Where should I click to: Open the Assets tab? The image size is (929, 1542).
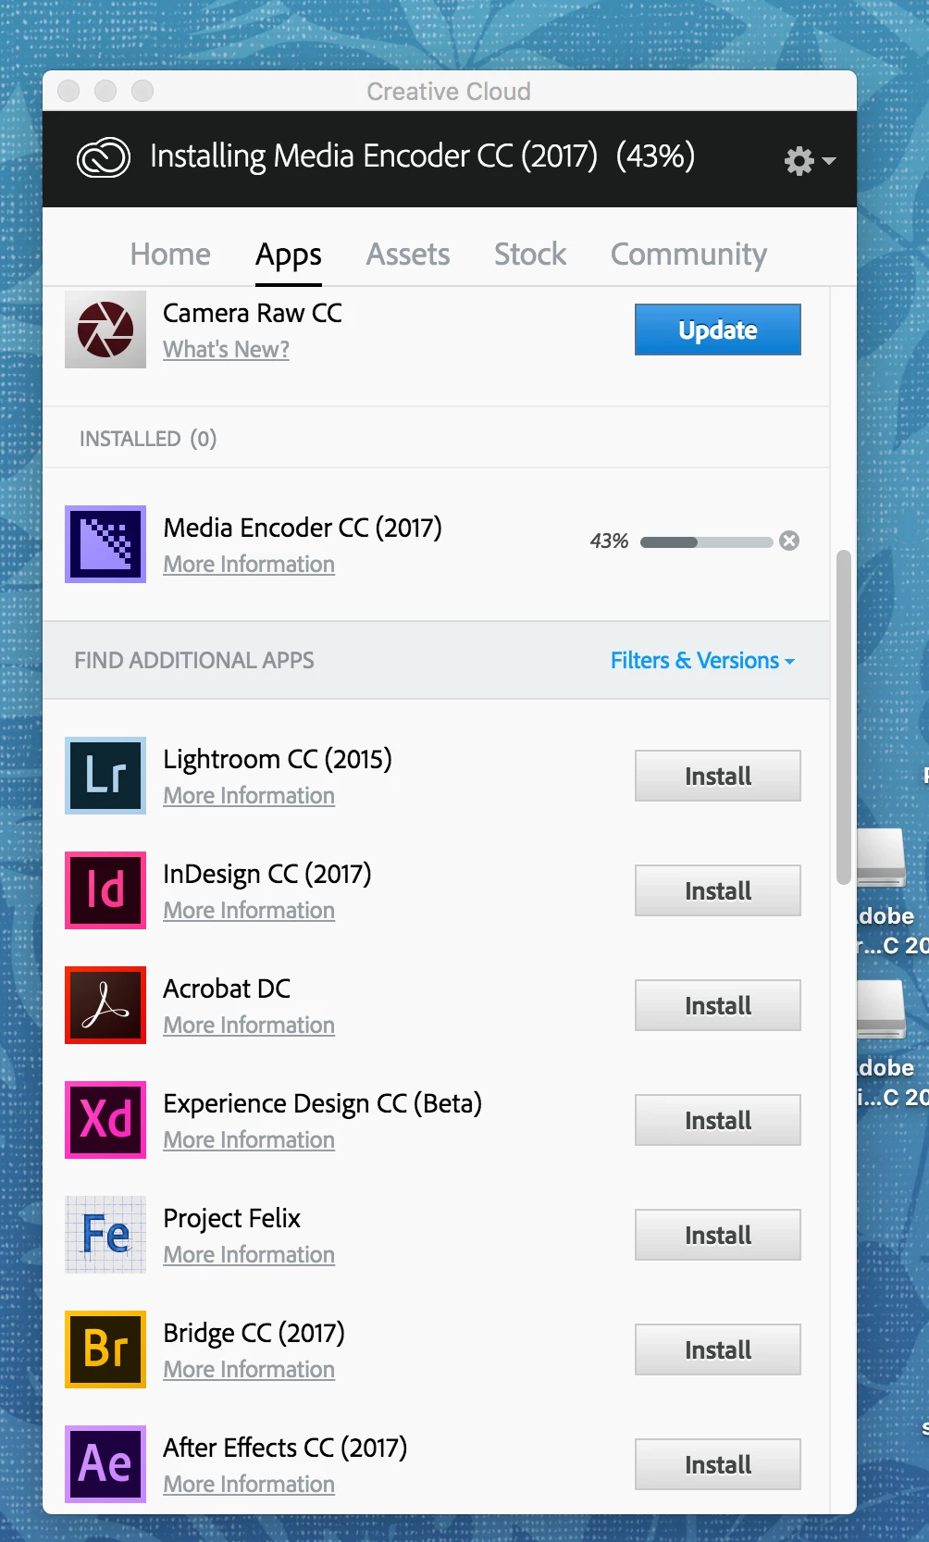coord(408,254)
